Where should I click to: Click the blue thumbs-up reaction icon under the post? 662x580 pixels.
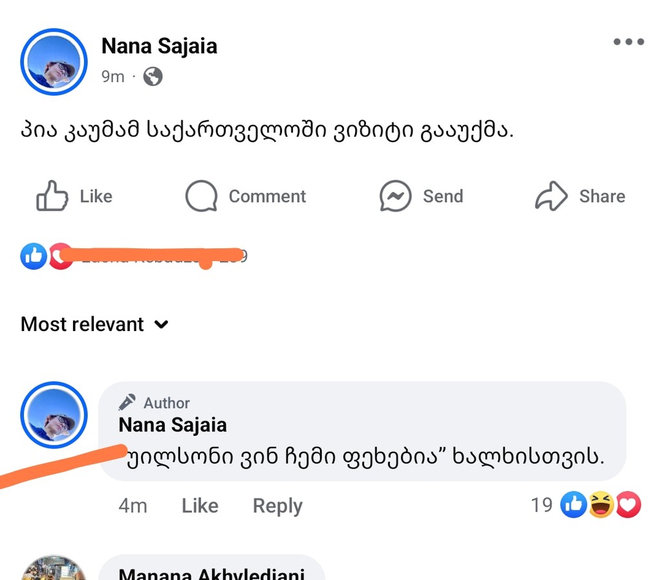click(x=33, y=256)
